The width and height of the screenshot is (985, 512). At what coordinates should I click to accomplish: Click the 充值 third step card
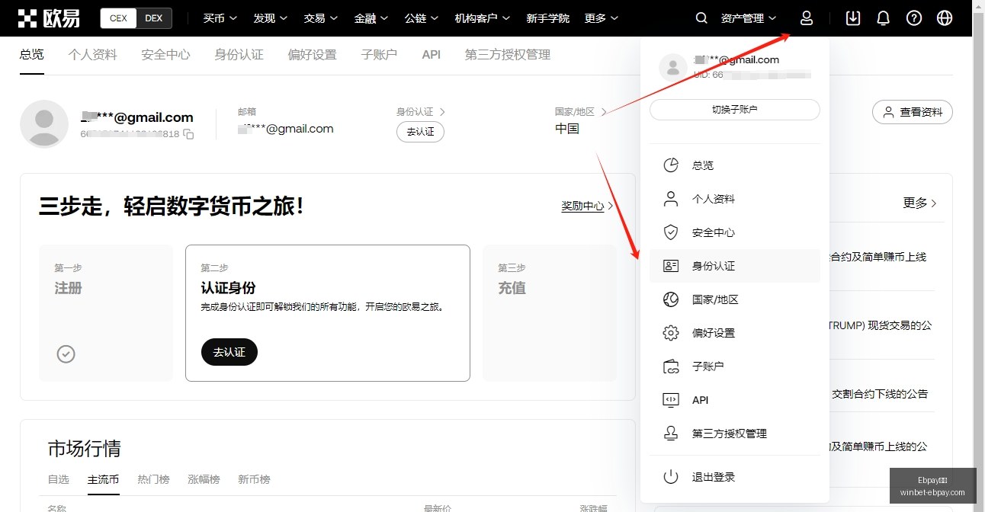tap(550, 313)
